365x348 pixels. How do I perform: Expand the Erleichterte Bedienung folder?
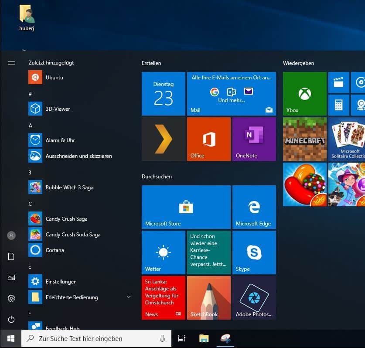pyautogui.click(x=79, y=297)
